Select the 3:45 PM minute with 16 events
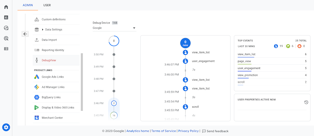The width and height of the screenshot is (314, 136). [x=114, y=115]
